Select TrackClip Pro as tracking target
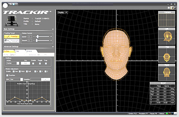Image resolution: width=179 pixels, height=117 pixels. coord(12,41)
